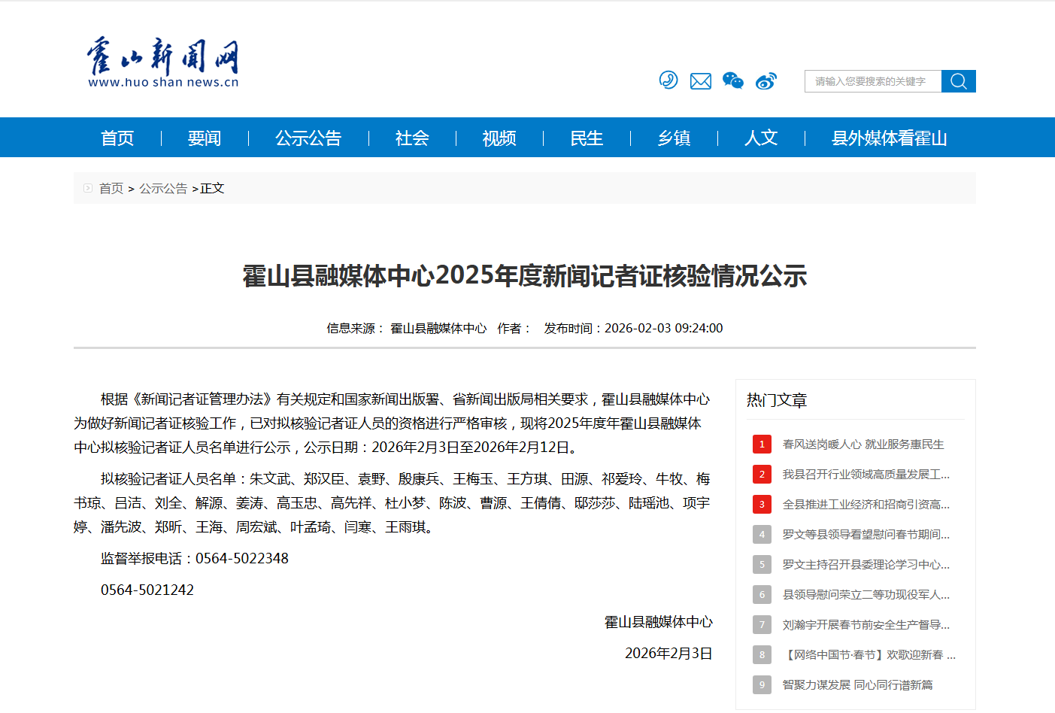Click the hotline number 0564-5022348
This screenshot has height=713, width=1055.
point(242,559)
